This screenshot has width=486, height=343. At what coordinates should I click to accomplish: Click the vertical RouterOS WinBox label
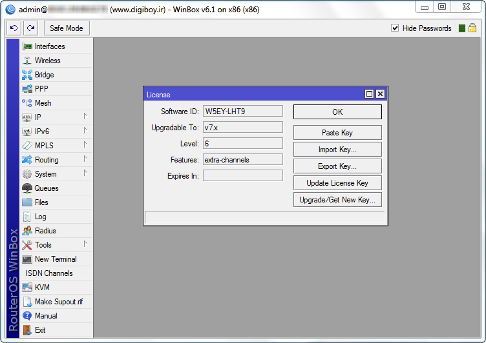click(13, 280)
